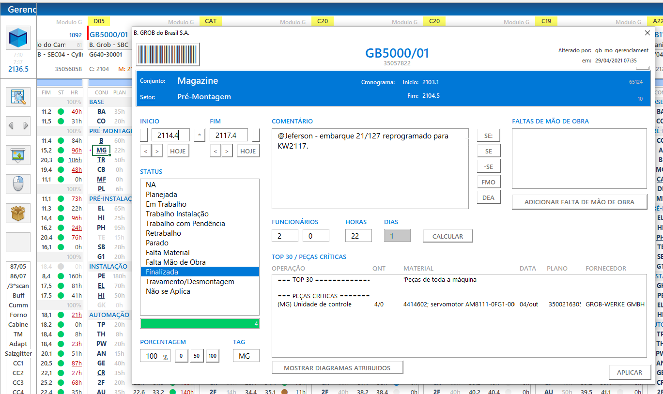Decrease INICIO date with the < button

(145, 151)
